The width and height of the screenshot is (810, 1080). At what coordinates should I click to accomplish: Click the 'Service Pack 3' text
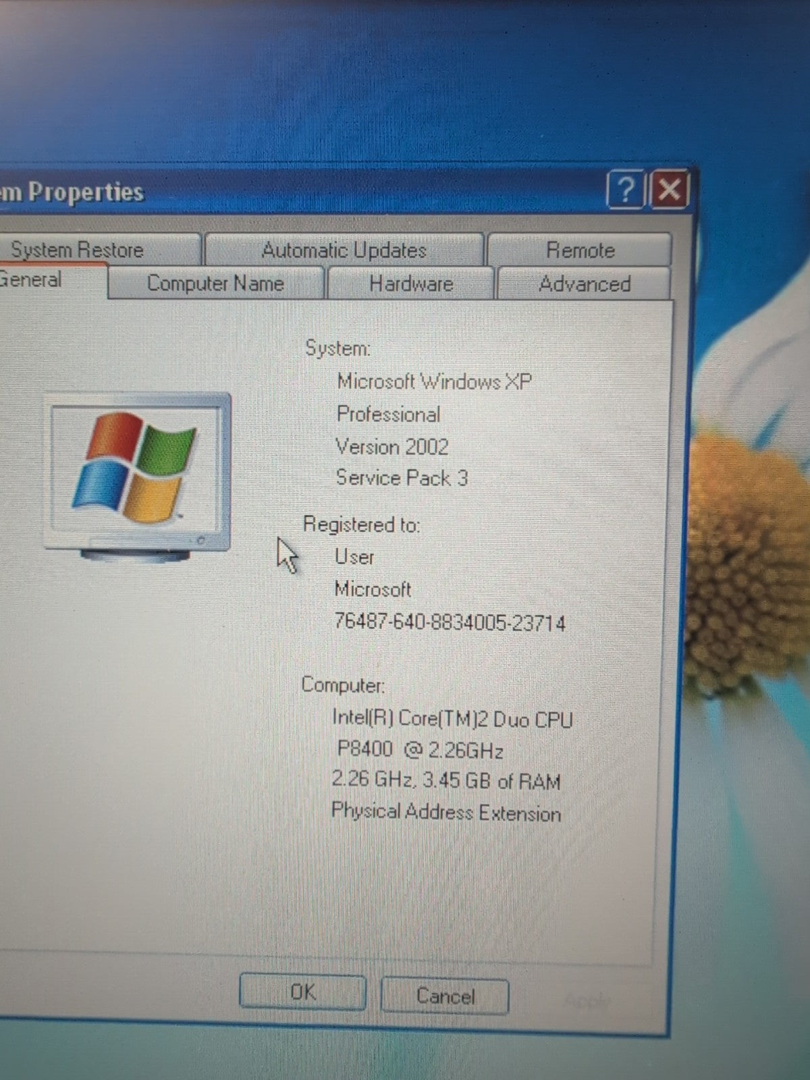tap(402, 478)
